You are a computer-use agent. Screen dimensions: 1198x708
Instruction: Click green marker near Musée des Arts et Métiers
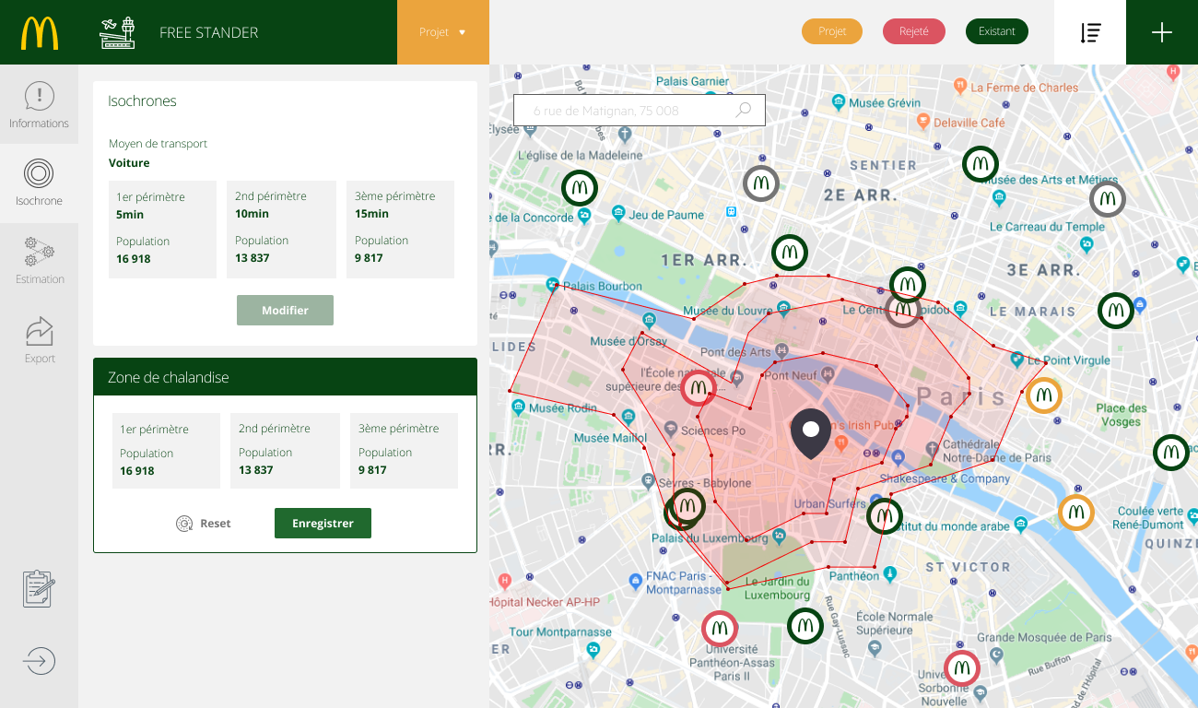[981, 164]
